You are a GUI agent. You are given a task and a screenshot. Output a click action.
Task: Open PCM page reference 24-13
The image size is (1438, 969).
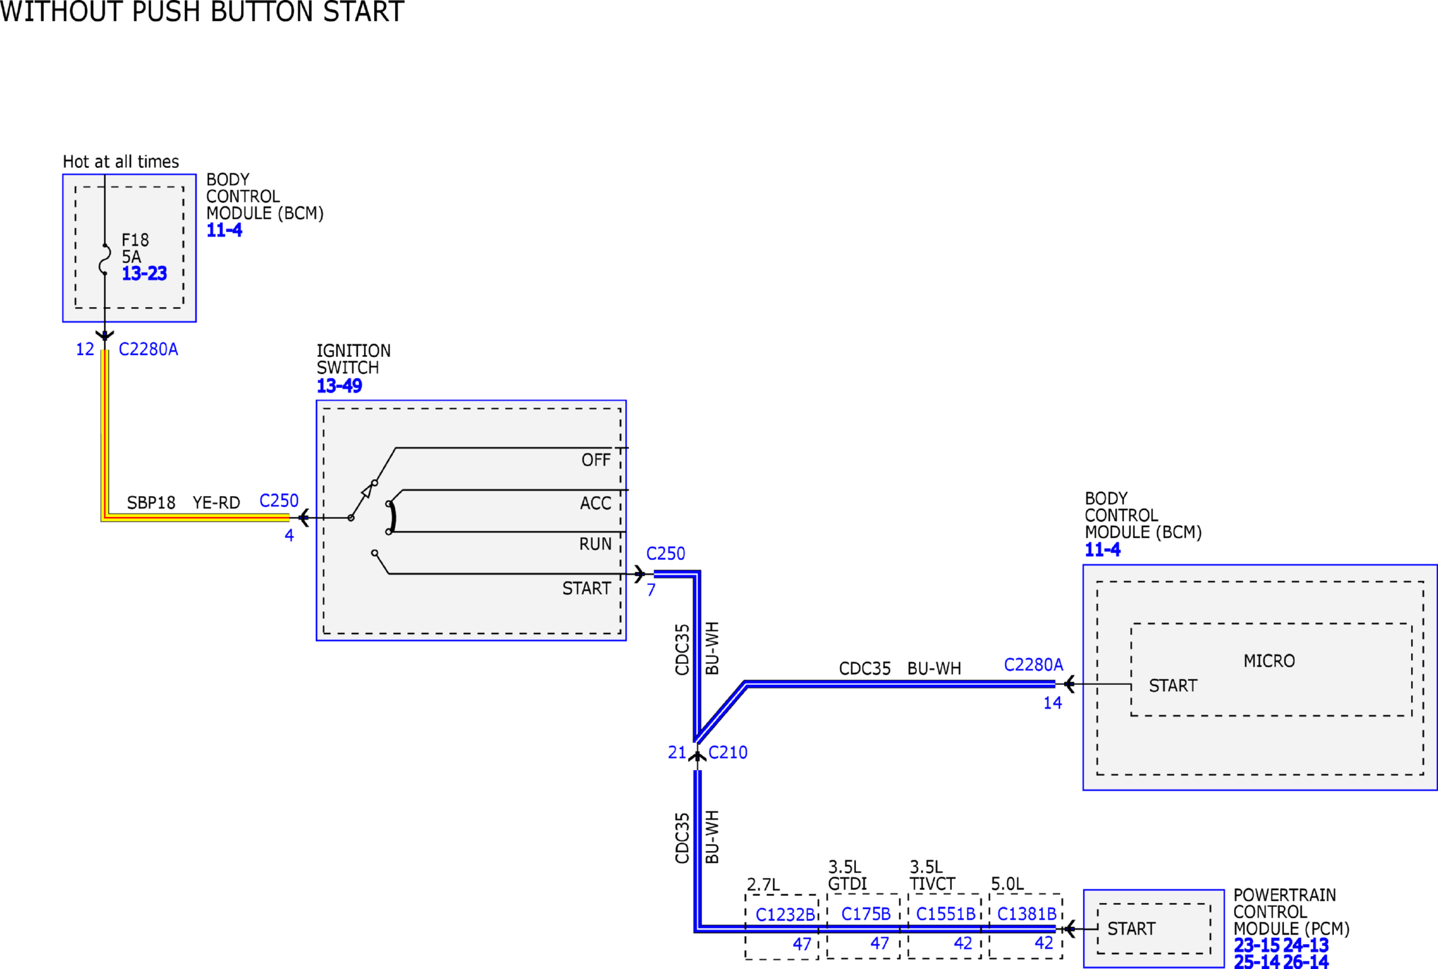pos(1306,945)
